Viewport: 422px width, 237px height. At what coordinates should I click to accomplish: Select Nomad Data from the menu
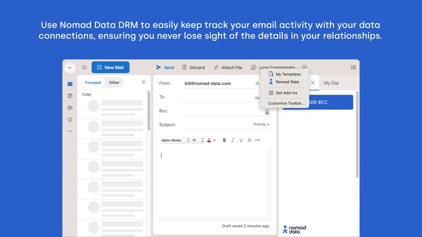(285, 82)
